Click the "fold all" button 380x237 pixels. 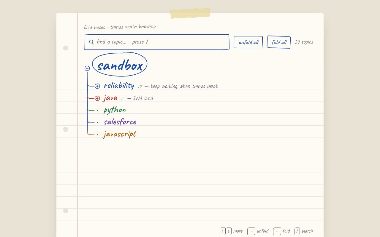(279, 42)
